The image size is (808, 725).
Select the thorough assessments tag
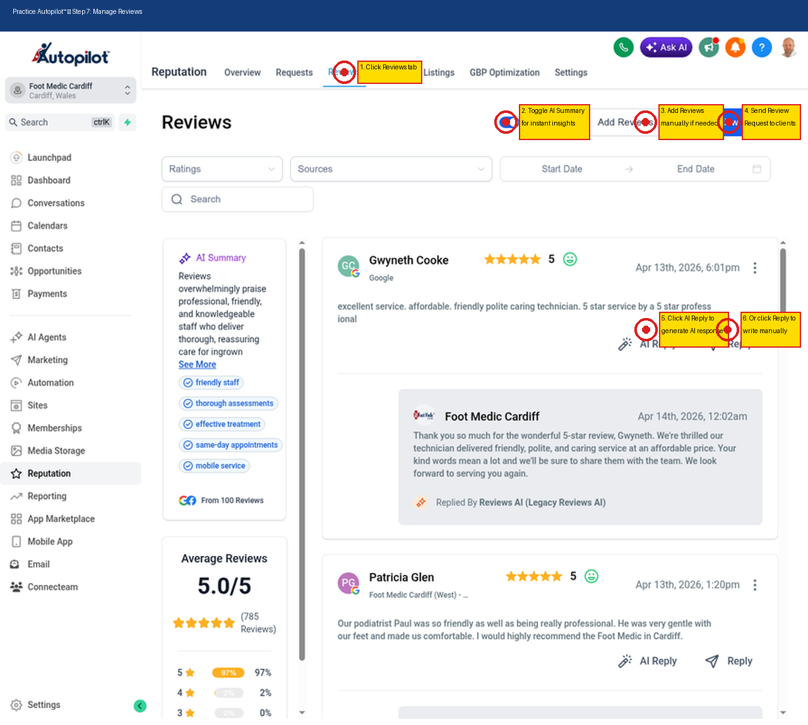point(229,403)
